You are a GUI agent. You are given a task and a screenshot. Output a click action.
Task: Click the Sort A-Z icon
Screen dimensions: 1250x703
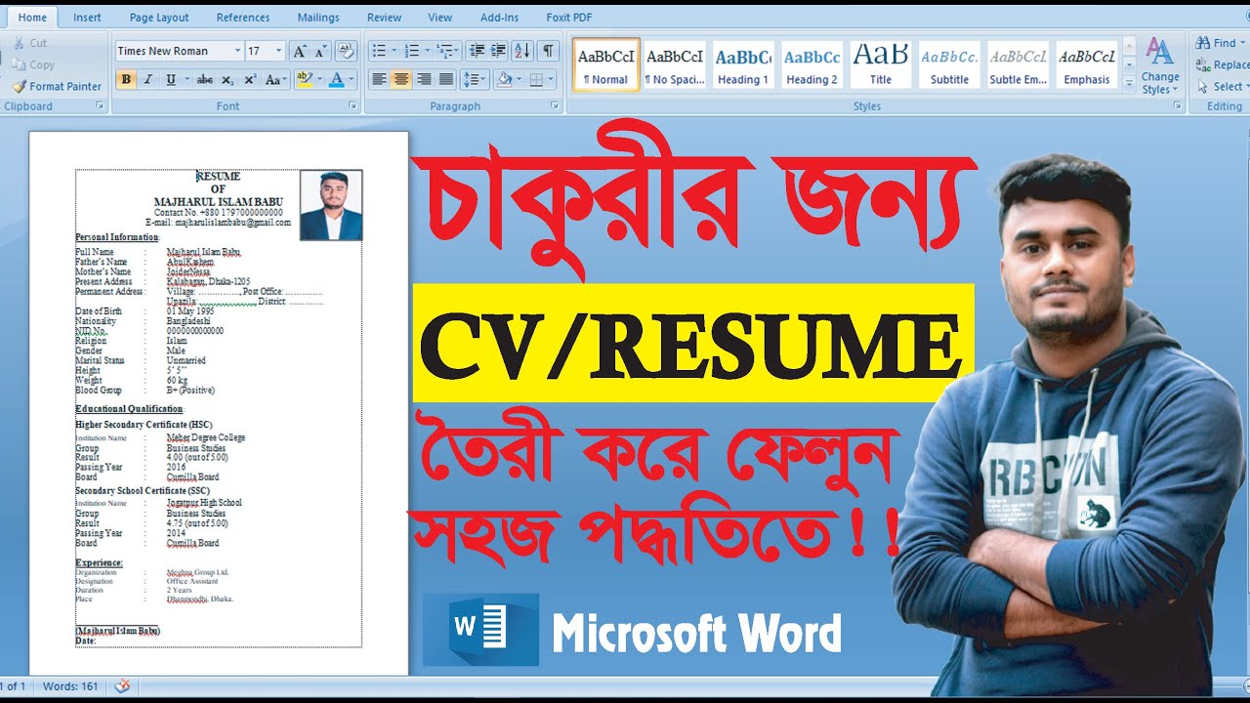521,51
